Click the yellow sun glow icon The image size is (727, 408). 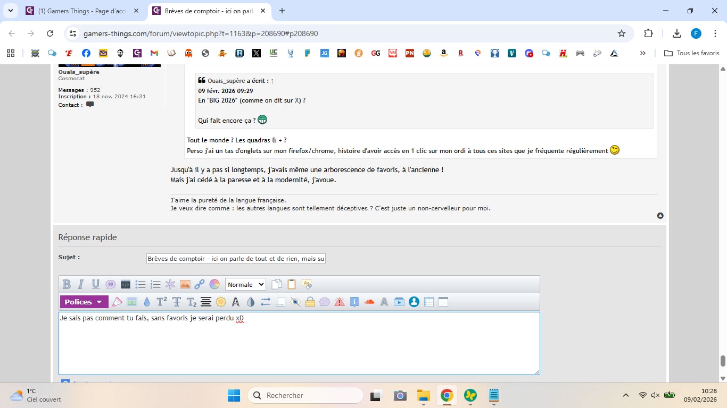(221, 302)
